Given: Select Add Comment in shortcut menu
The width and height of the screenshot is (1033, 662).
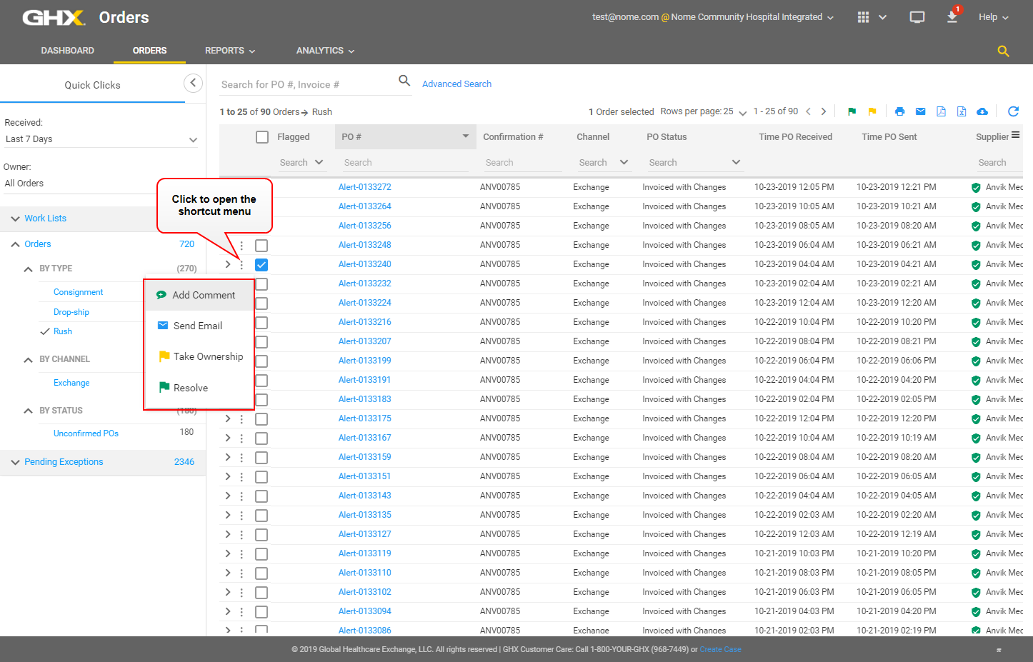Looking at the screenshot, I should tap(203, 295).
